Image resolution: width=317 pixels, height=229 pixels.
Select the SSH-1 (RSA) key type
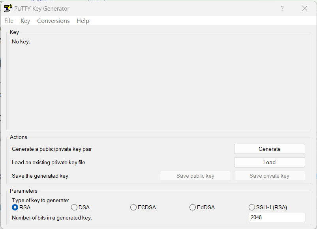coord(268,207)
